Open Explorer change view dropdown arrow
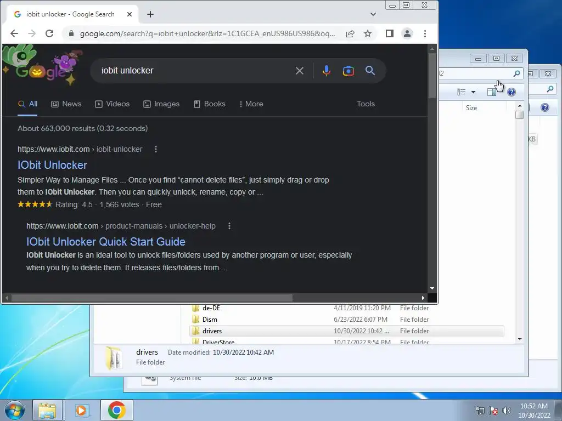This screenshot has width=562, height=421. [473, 92]
